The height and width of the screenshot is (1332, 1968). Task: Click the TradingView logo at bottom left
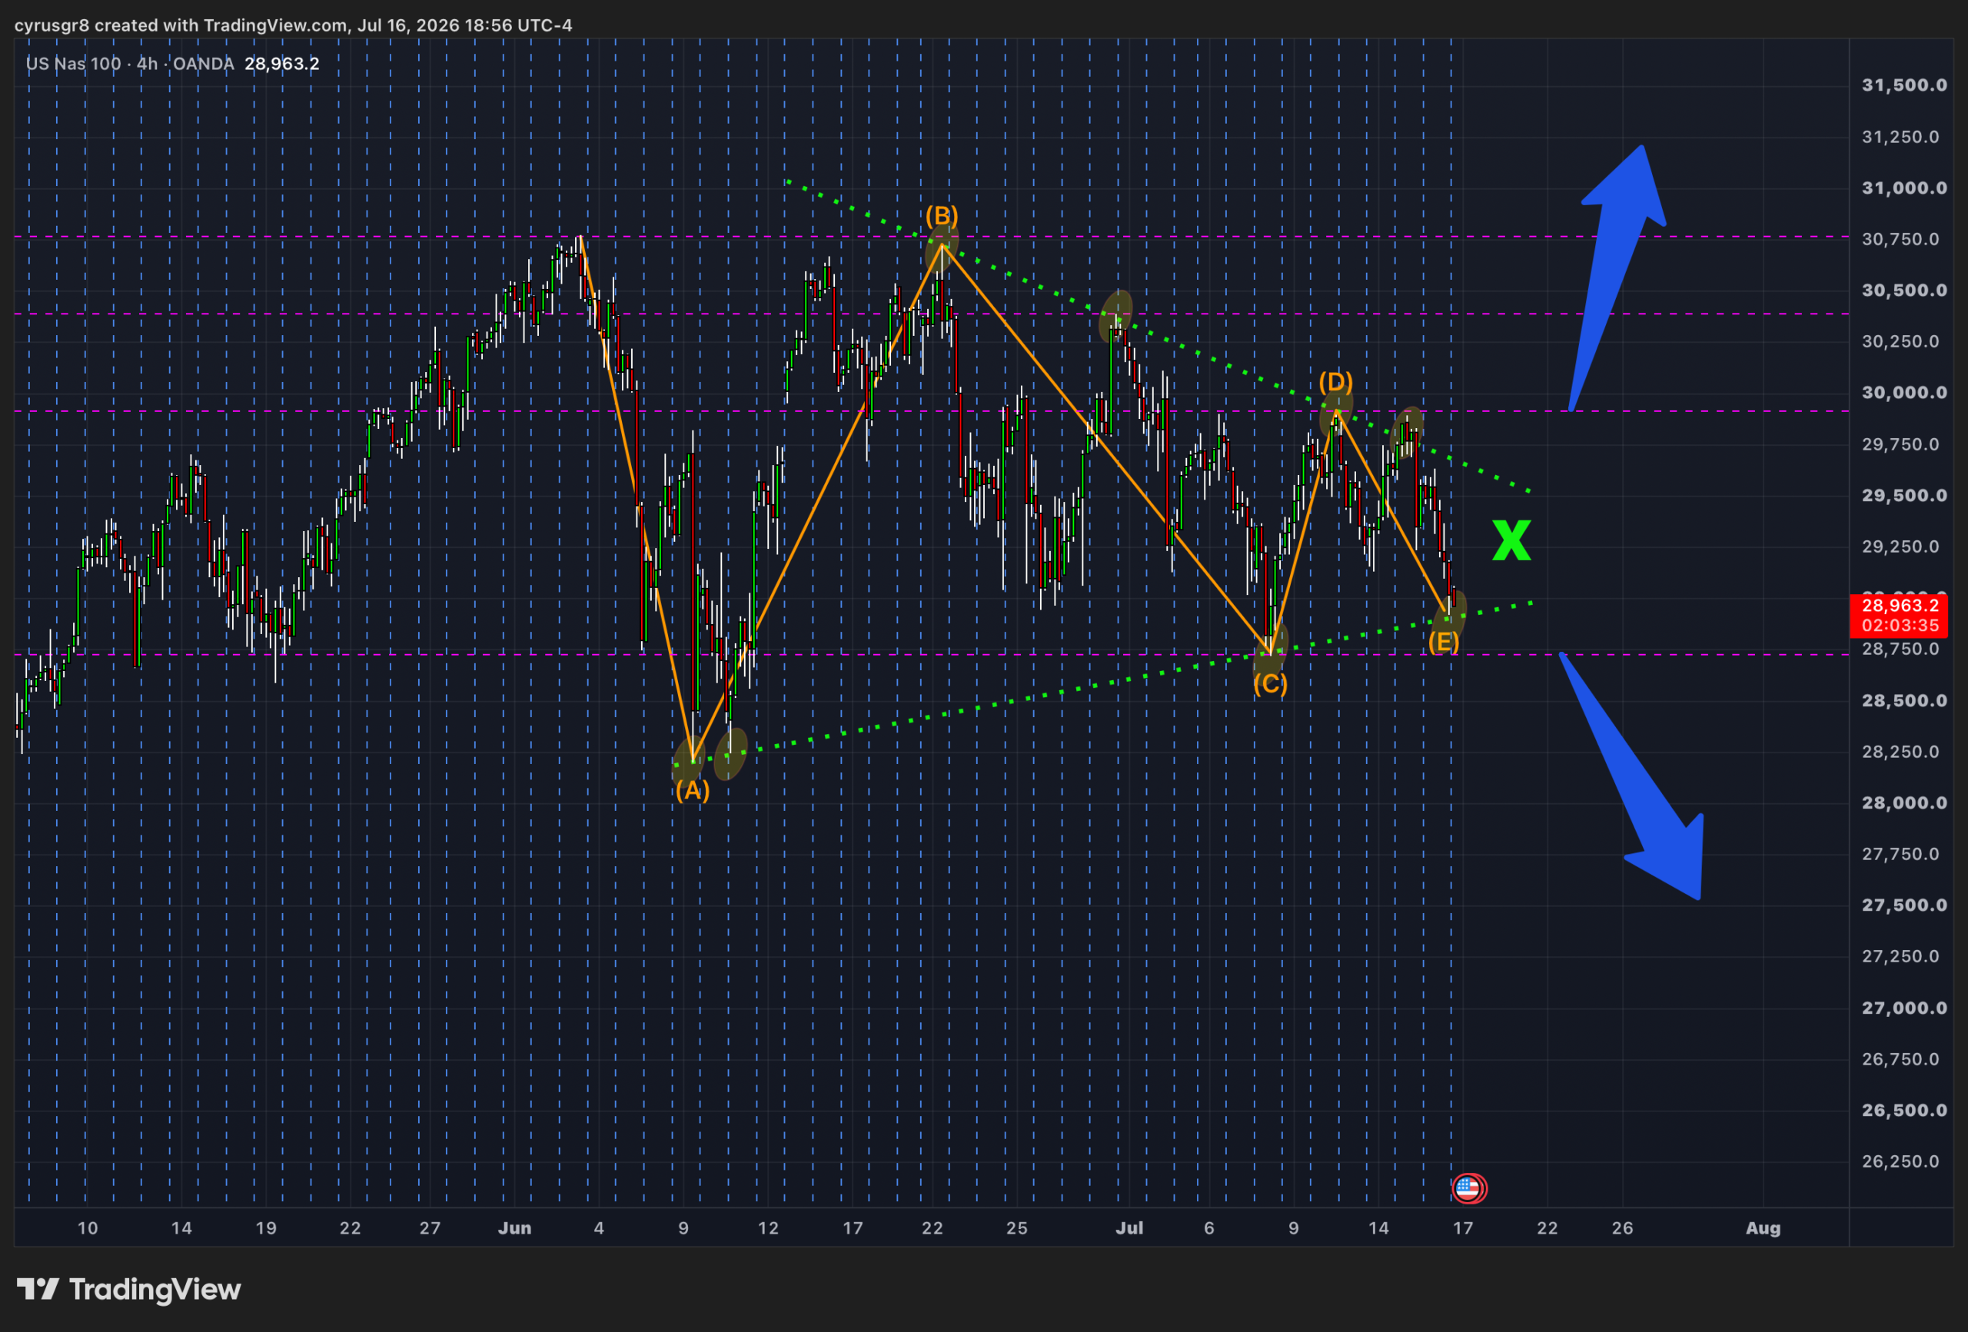(128, 1289)
